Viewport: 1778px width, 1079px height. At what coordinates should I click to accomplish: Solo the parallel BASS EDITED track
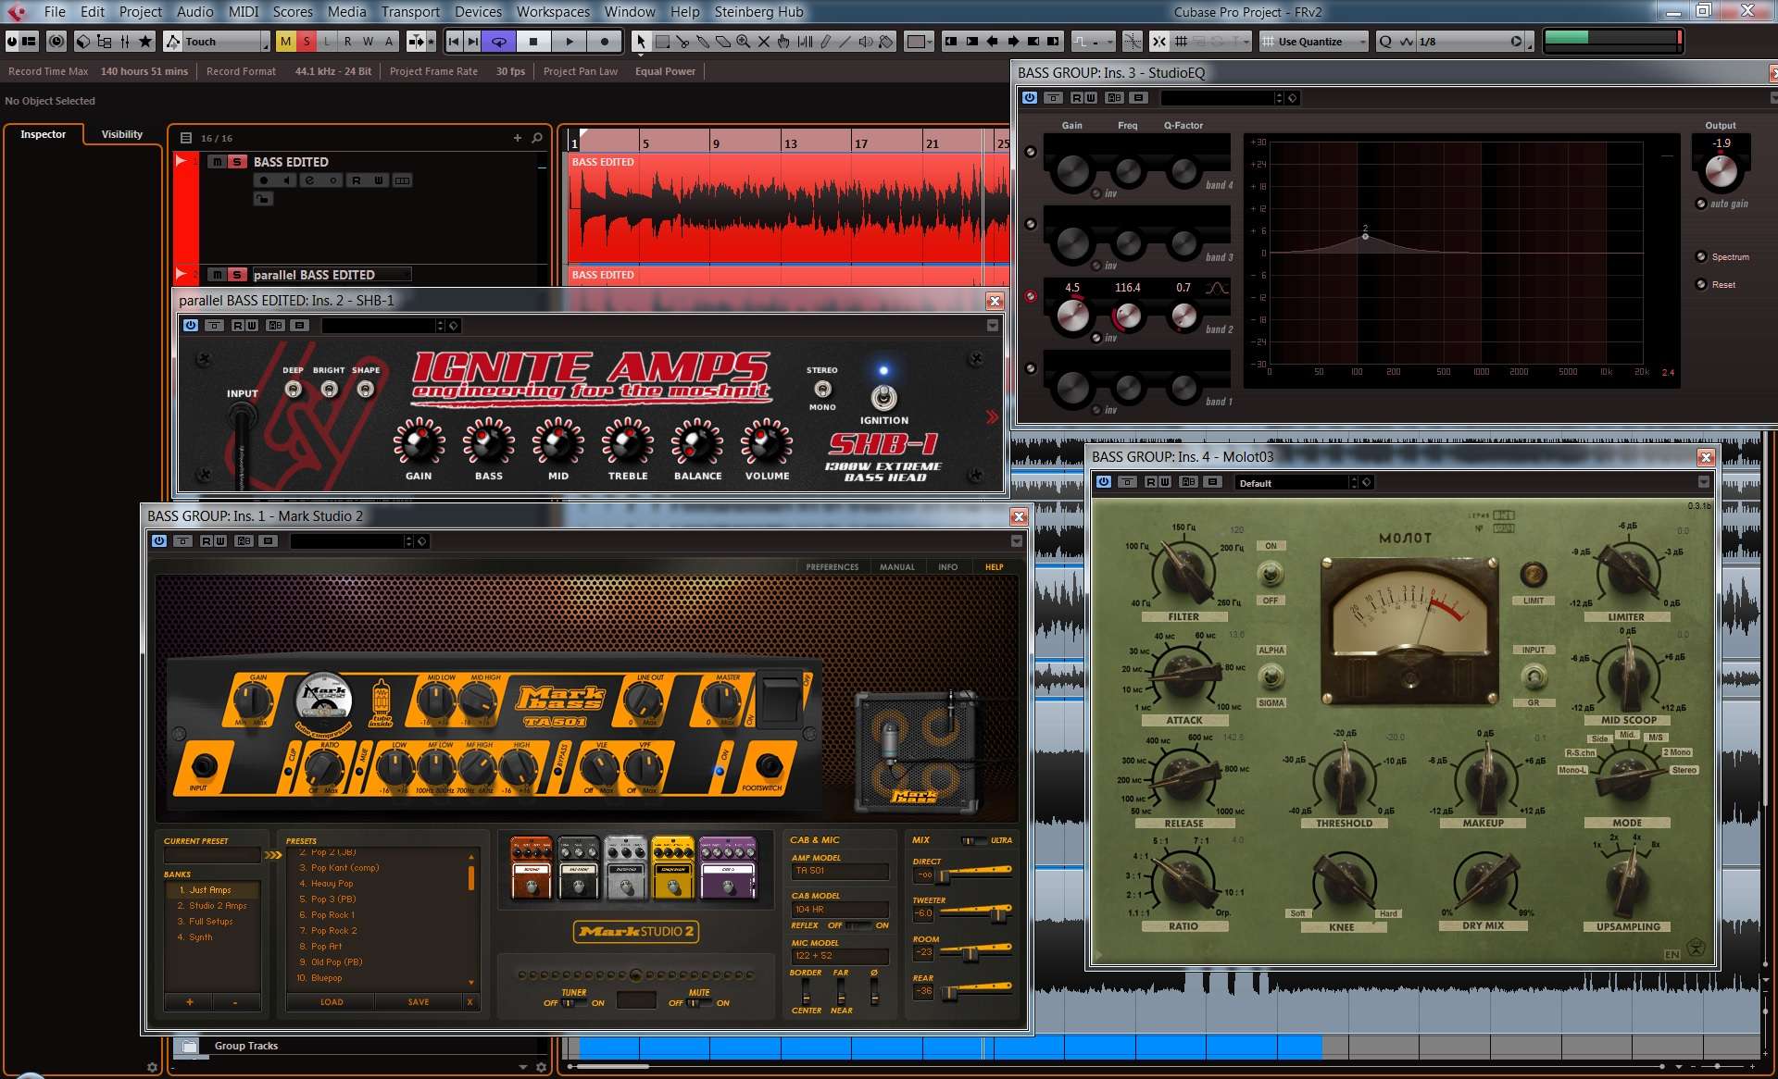point(237,275)
